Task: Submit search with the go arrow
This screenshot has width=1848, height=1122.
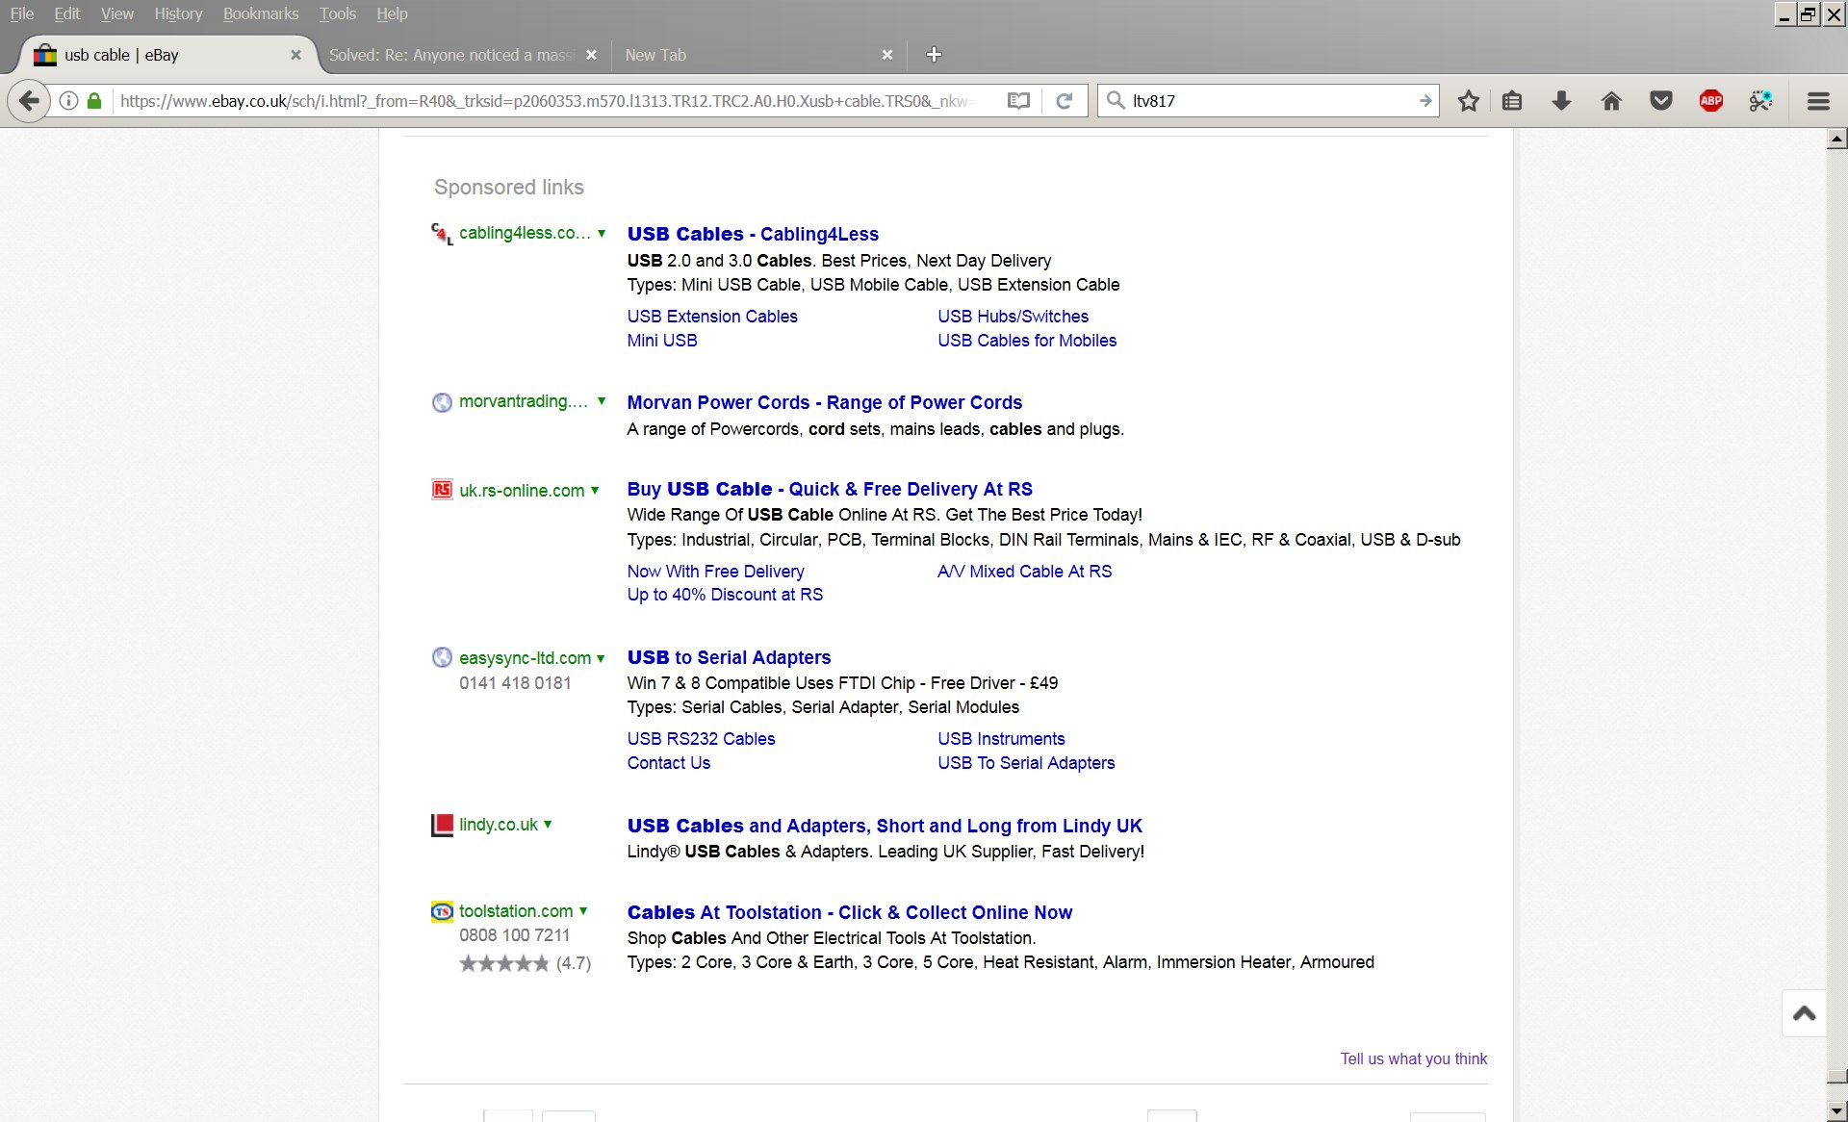Action: 1425,100
